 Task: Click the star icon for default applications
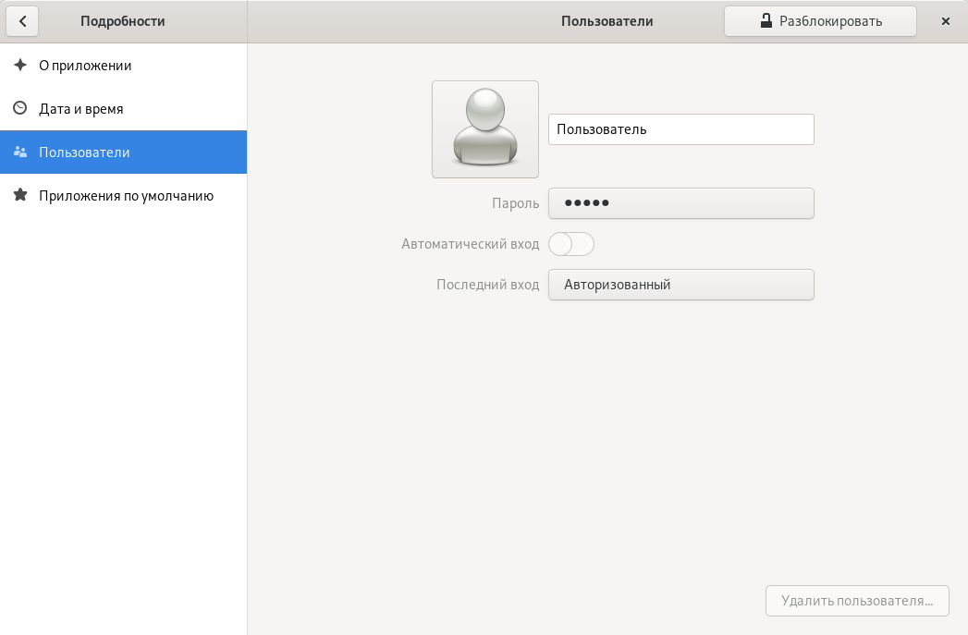[x=20, y=196]
